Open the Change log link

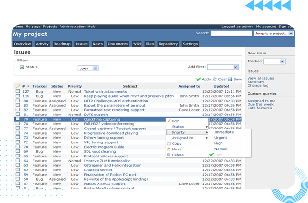[258, 86]
